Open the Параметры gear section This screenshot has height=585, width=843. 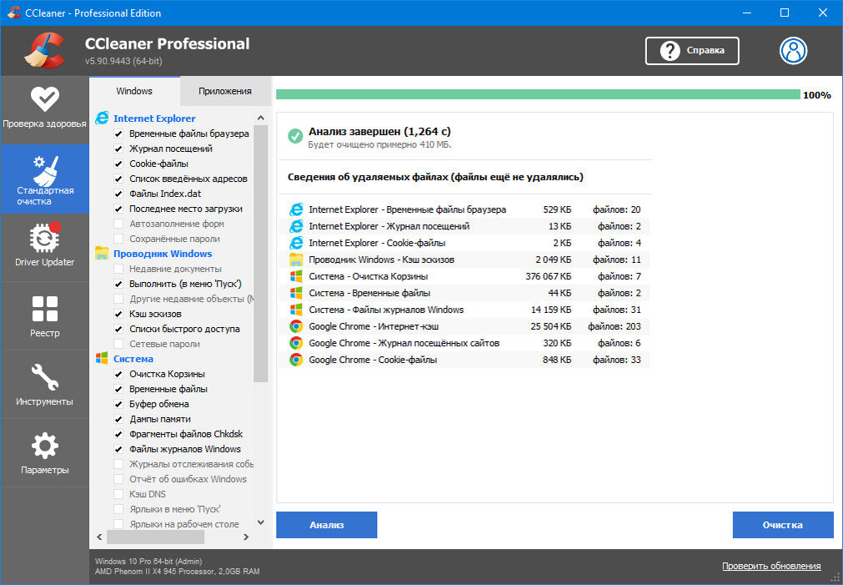[x=45, y=452]
